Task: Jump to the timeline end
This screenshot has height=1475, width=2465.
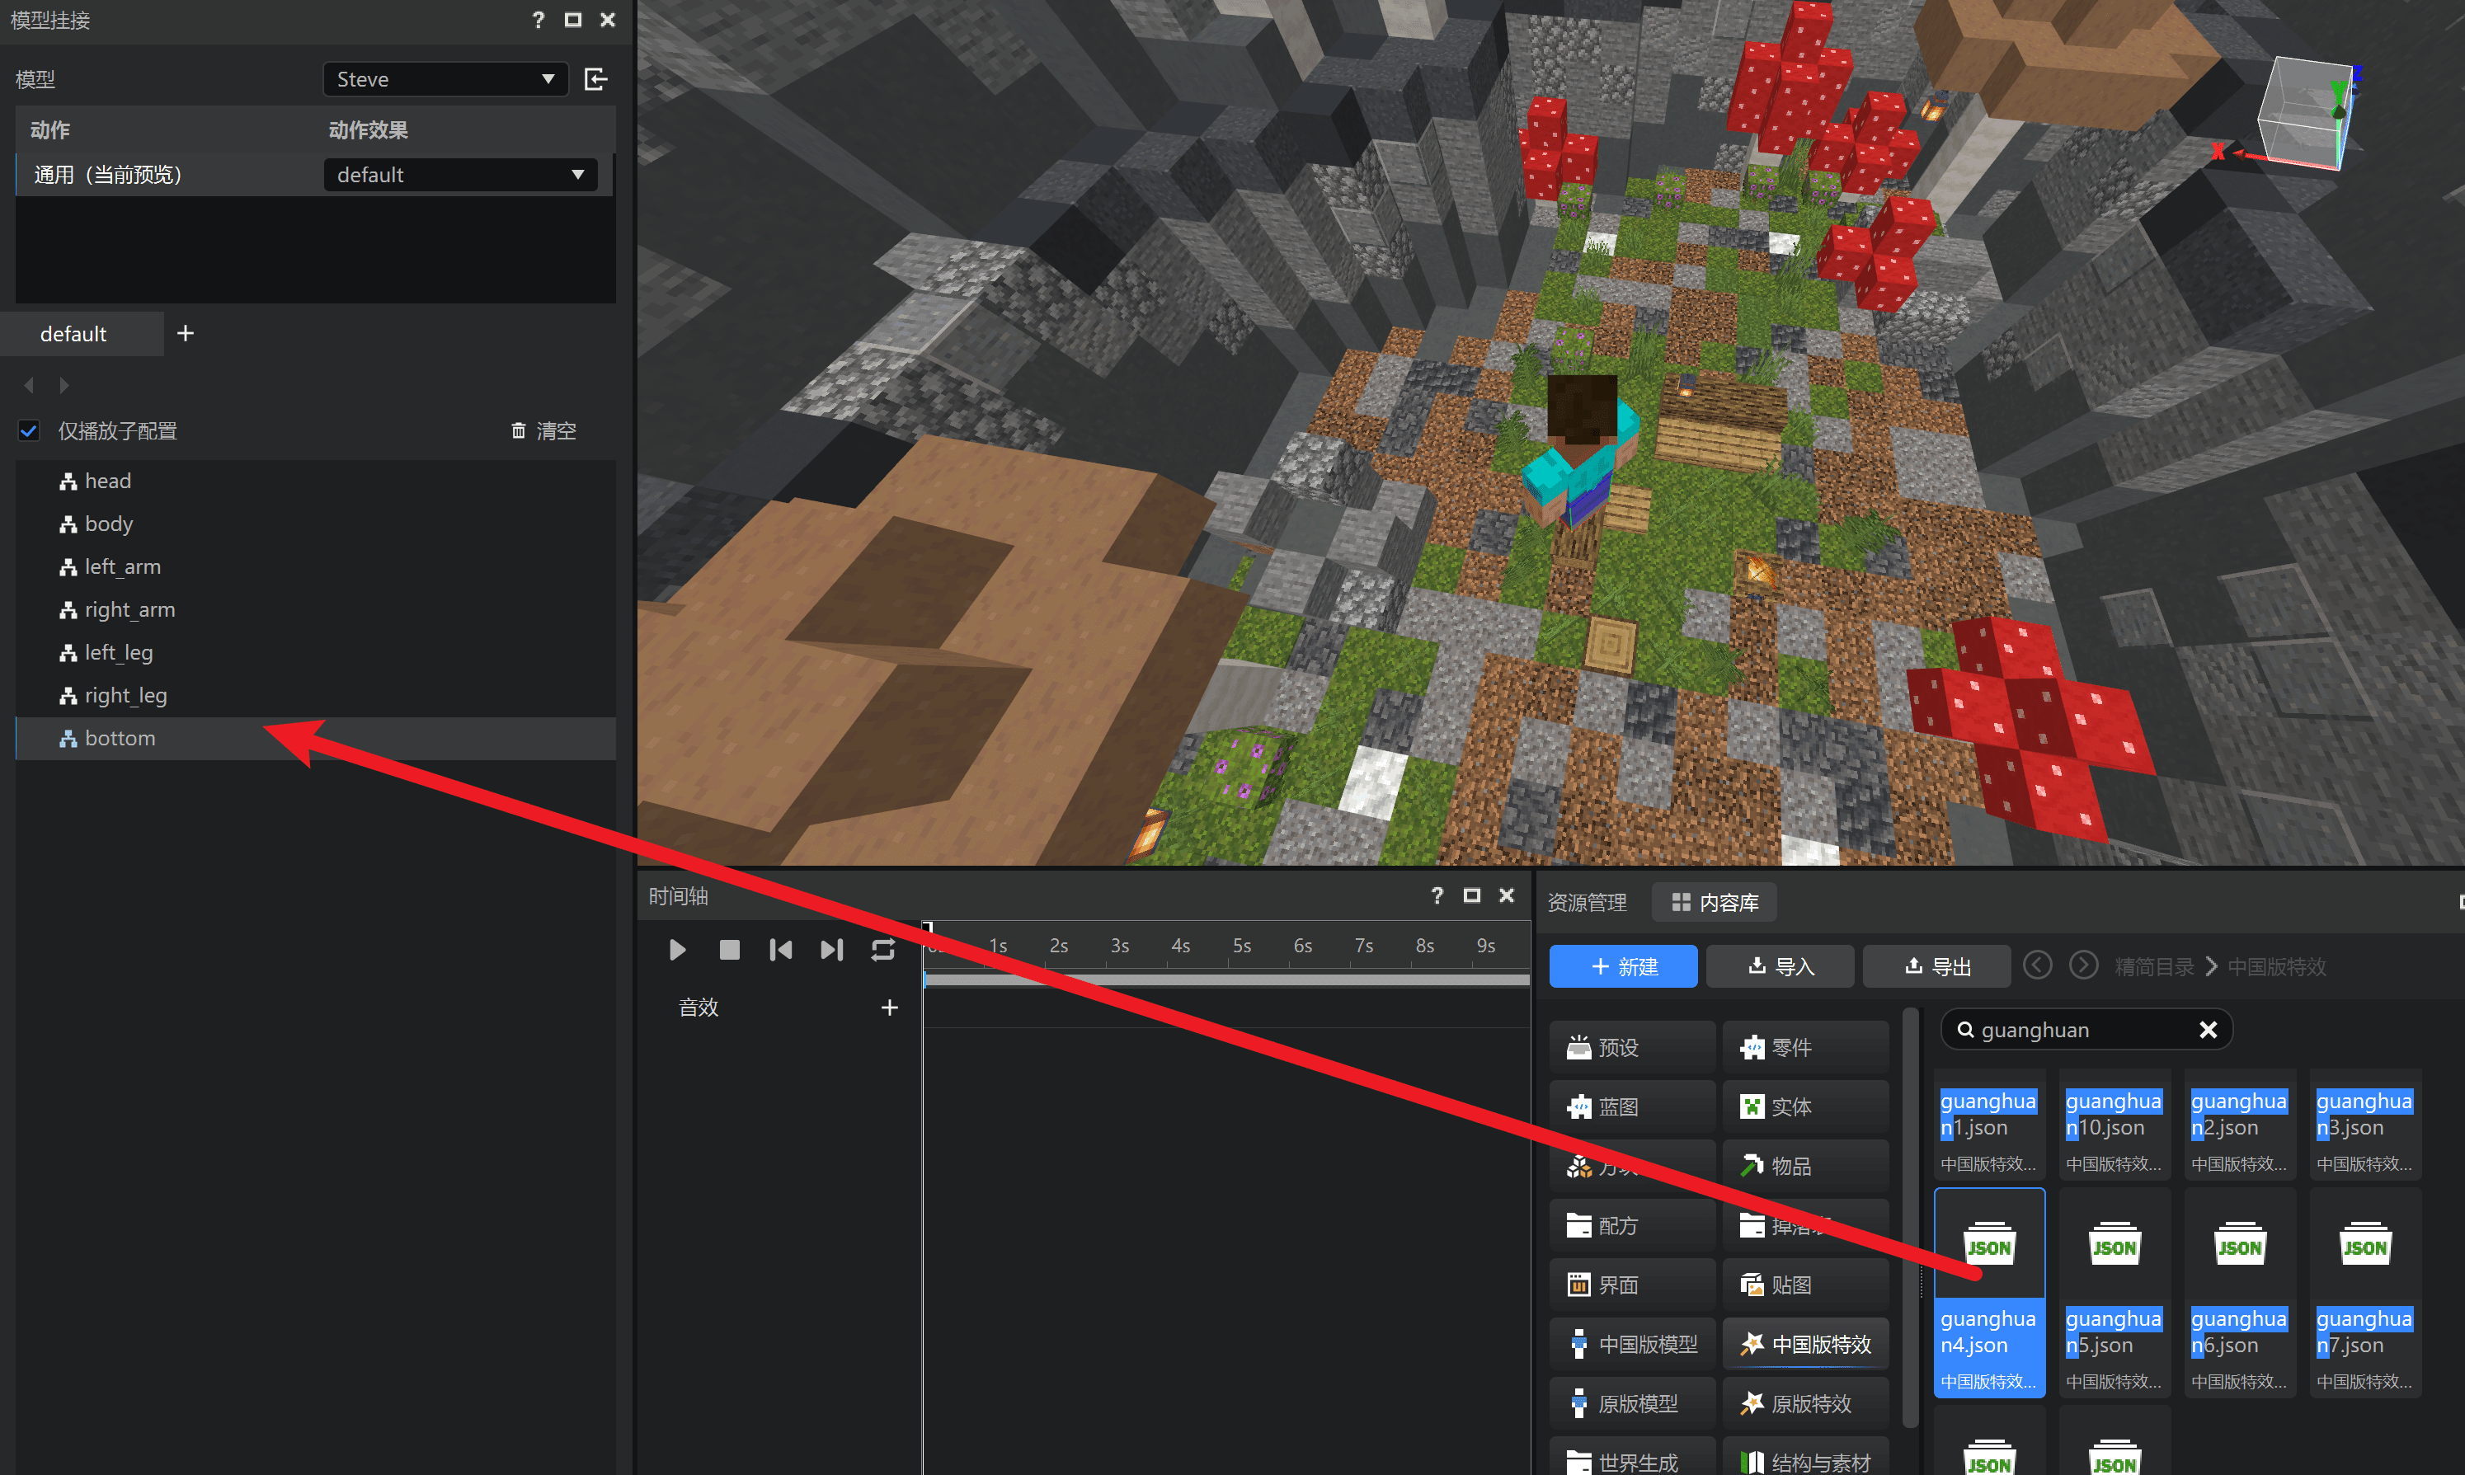Action: [x=832, y=950]
